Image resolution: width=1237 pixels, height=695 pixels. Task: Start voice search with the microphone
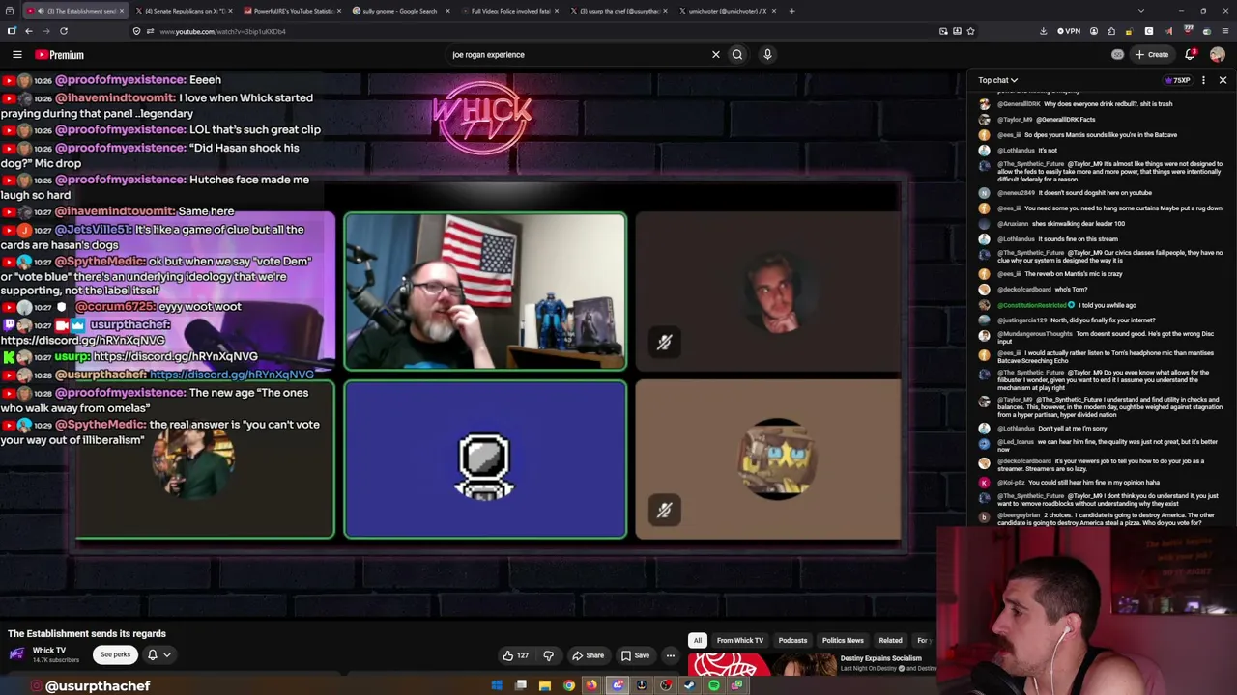(x=767, y=55)
